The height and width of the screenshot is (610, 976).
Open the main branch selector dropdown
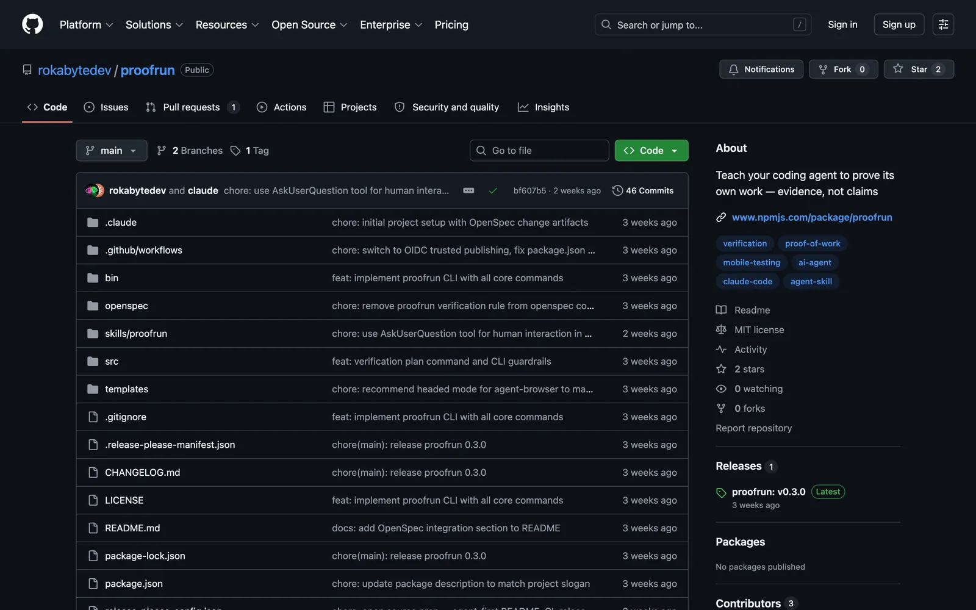(112, 151)
